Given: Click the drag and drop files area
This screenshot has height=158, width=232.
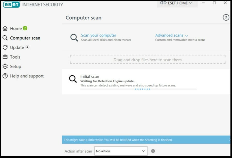Looking at the screenshot, I should 148,59.
